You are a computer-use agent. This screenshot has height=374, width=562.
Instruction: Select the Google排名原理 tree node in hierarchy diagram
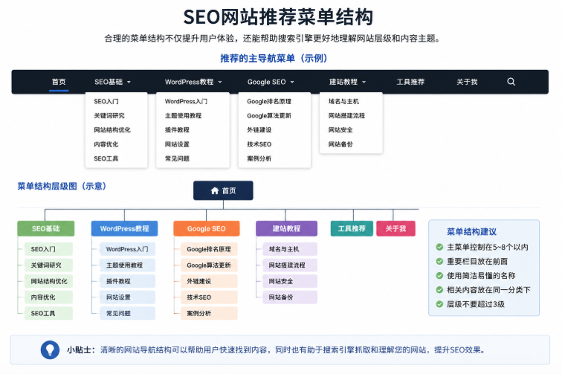coord(209,249)
